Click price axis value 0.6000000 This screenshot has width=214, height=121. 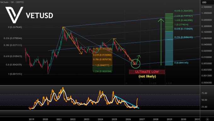pos(207,20)
